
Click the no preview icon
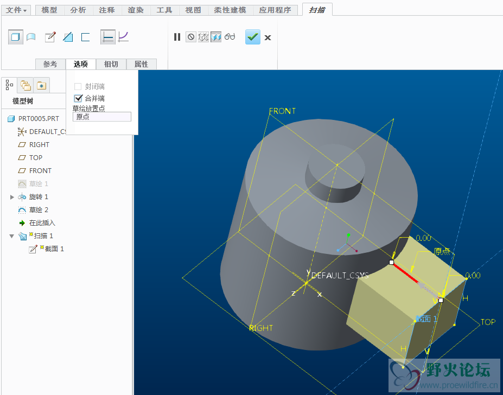click(191, 37)
